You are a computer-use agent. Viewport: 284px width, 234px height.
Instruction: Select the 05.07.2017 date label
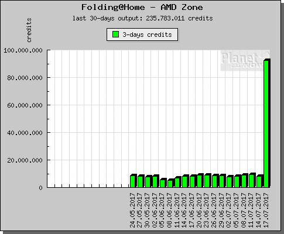pos(237,210)
